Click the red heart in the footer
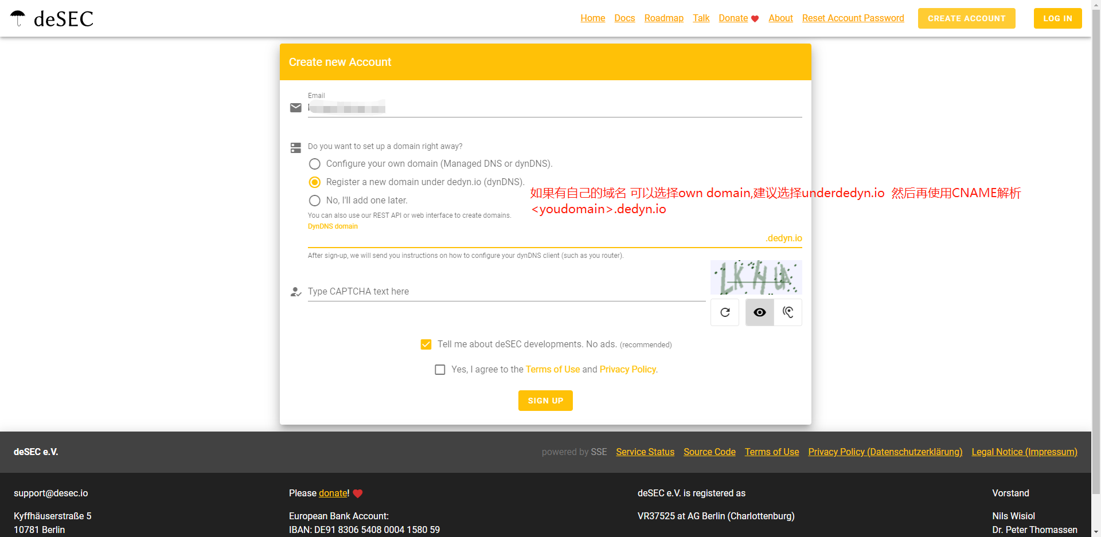Viewport: 1101px width, 537px height. click(358, 493)
